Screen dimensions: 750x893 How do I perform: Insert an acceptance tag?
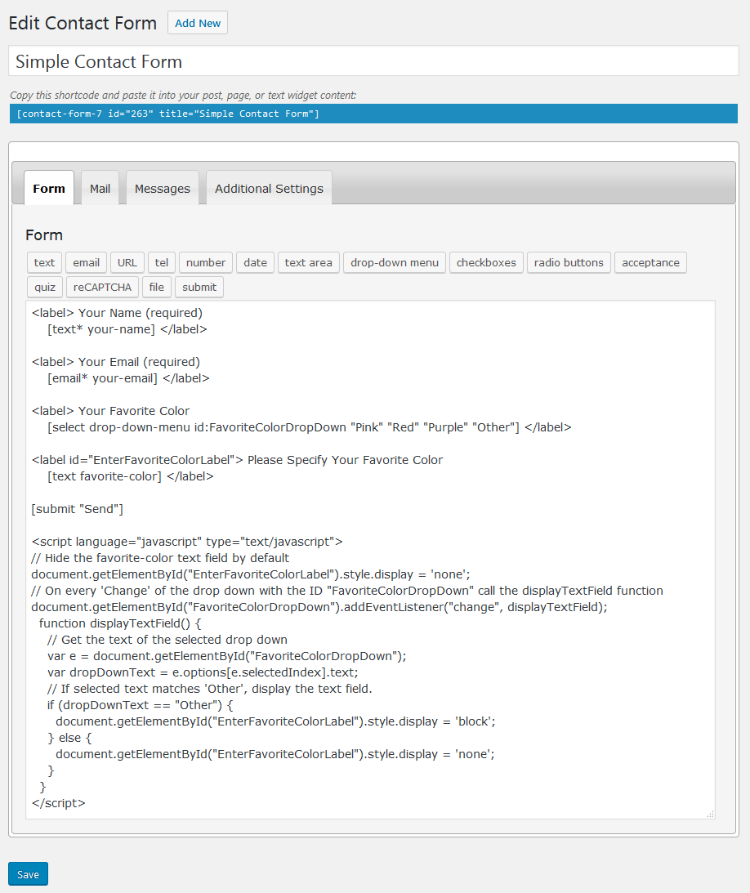tap(650, 262)
